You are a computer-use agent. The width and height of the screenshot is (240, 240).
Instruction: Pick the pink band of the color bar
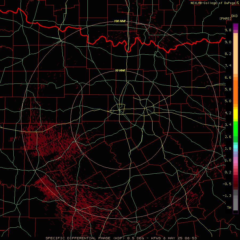pos(235,162)
